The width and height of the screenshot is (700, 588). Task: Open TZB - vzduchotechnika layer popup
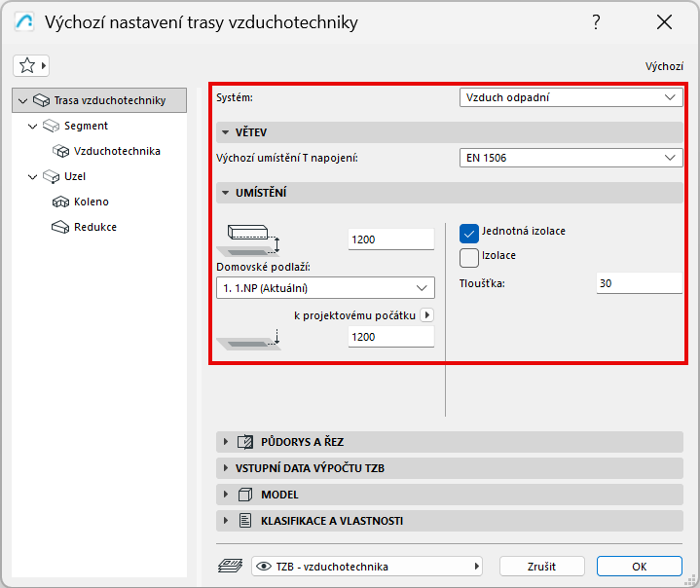pyautogui.click(x=366, y=567)
